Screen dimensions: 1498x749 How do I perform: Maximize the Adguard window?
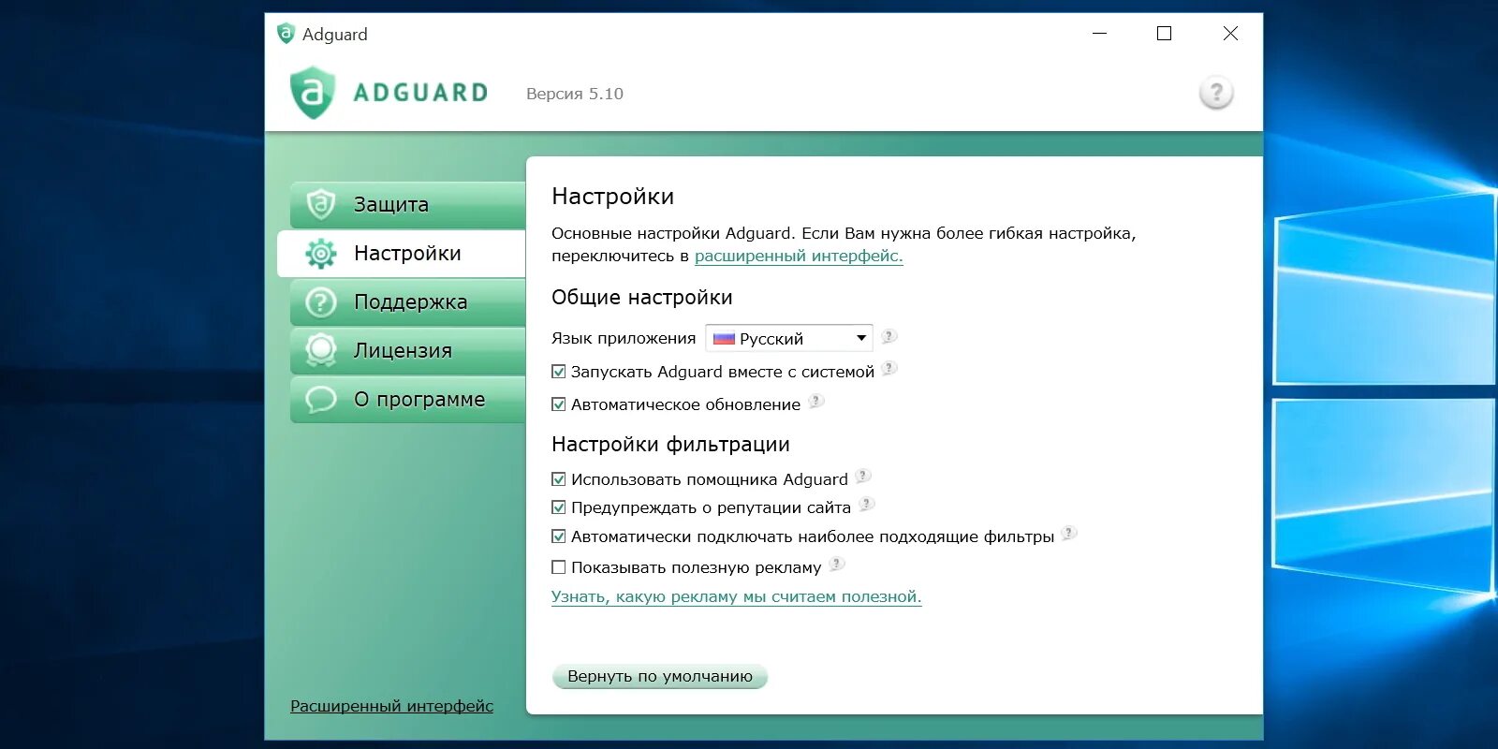pyautogui.click(x=1164, y=34)
